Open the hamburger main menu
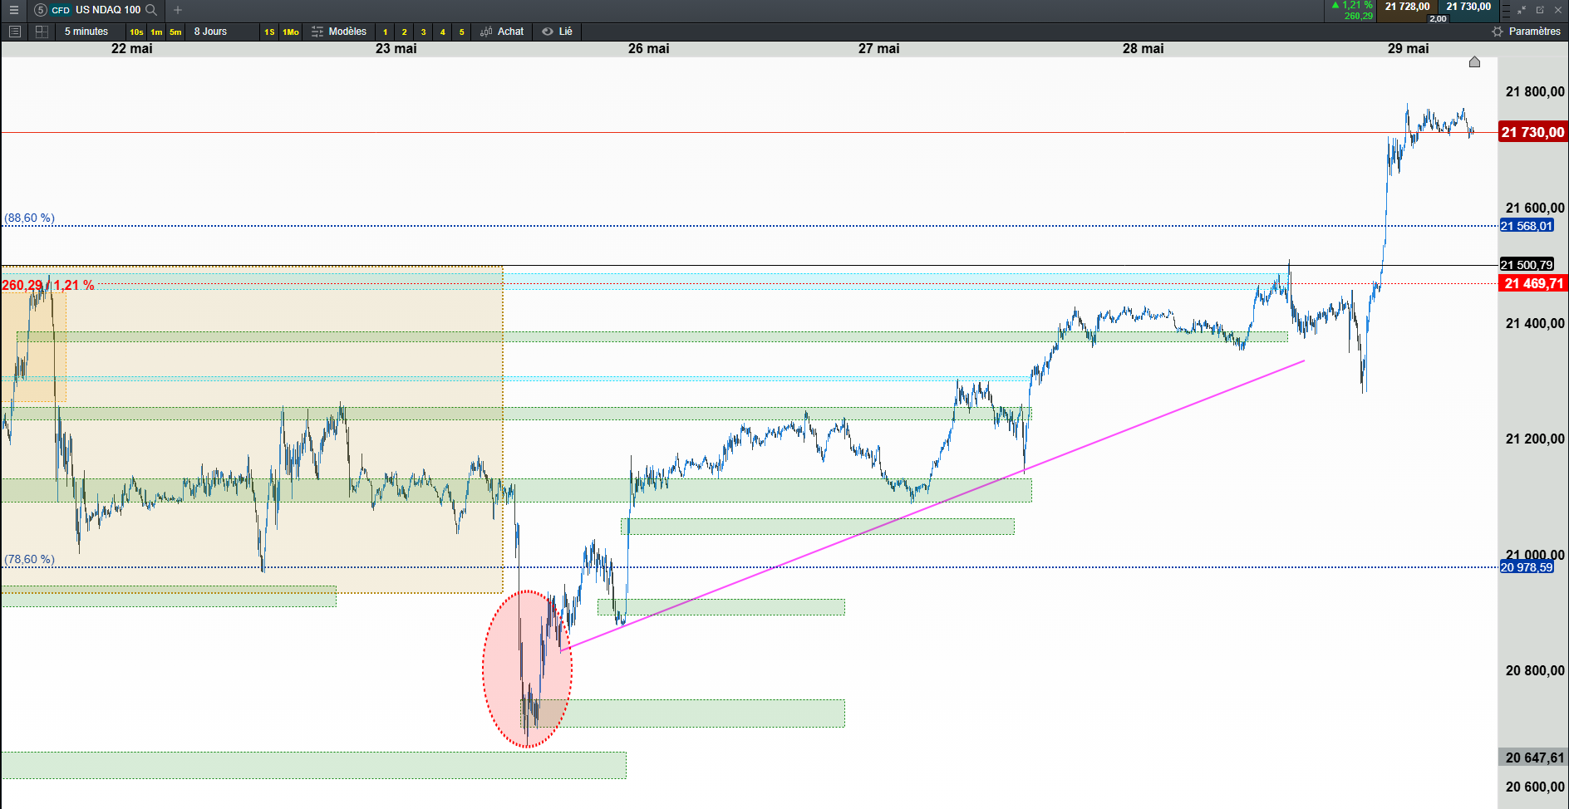 tap(13, 10)
